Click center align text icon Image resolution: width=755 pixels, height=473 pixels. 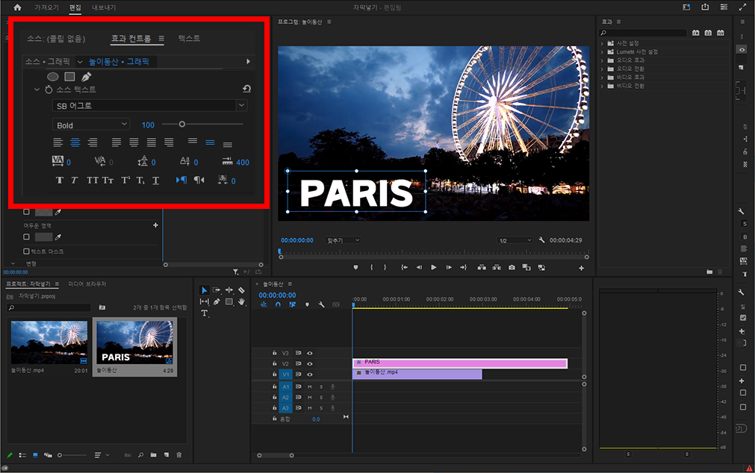(x=75, y=142)
